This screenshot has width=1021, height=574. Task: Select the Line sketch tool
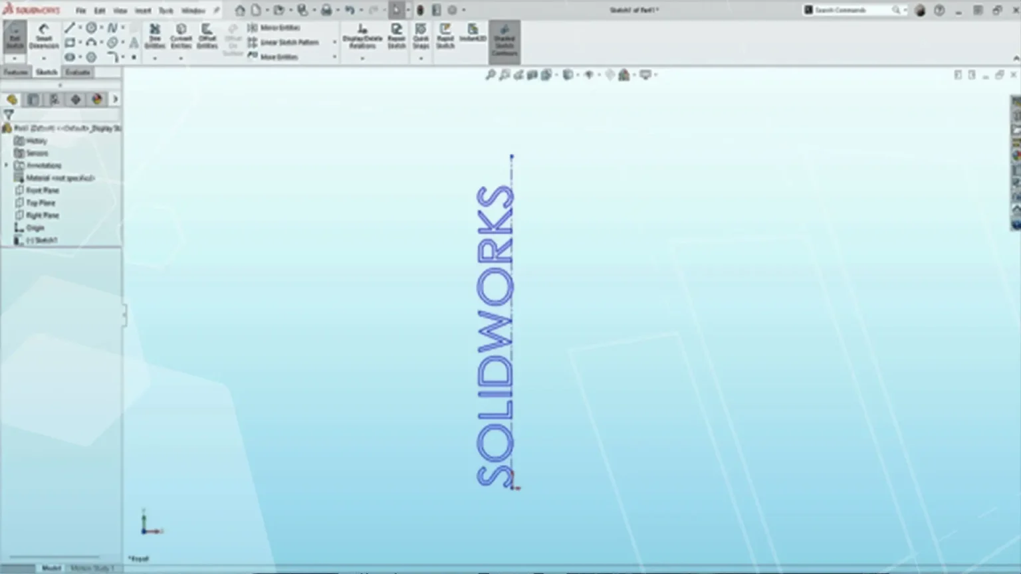point(69,28)
